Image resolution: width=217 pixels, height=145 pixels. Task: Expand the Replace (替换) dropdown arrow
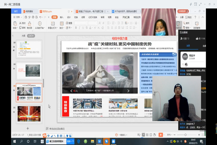(x=190, y=28)
